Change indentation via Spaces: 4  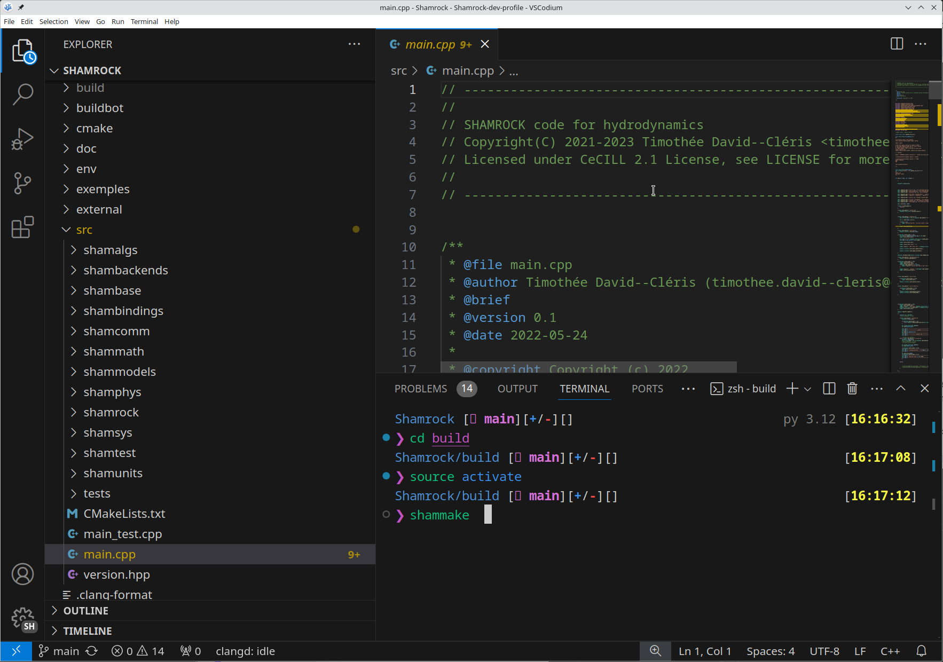[771, 651]
